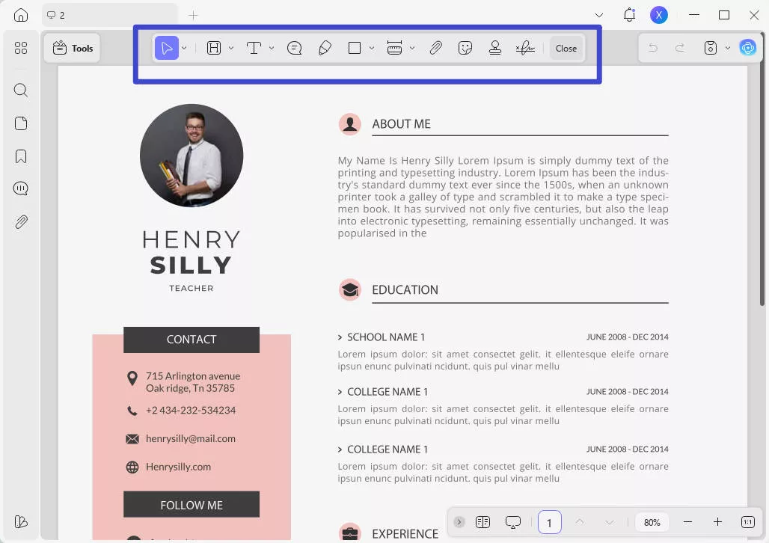The width and height of the screenshot is (769, 543).
Task: Open the notifications bell
Action: pos(629,15)
